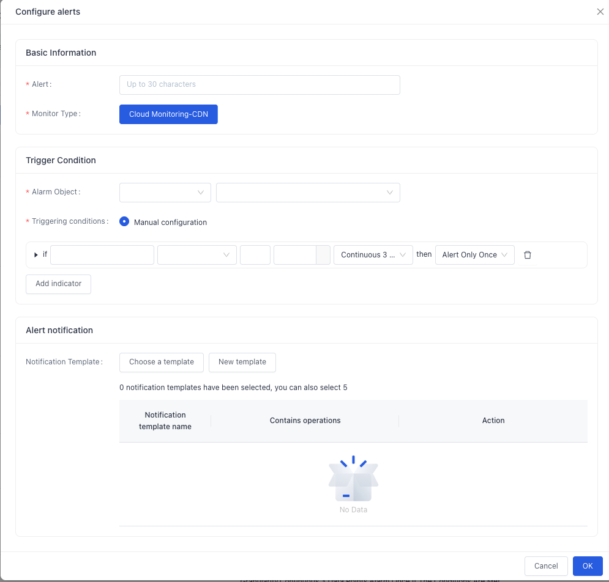Viewport: 609px width, 582px height.
Task: Click the Cancel button
Action: tap(546, 566)
